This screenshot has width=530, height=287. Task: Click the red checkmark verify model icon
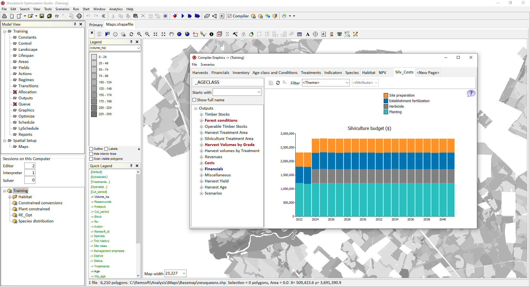[x=175, y=16]
